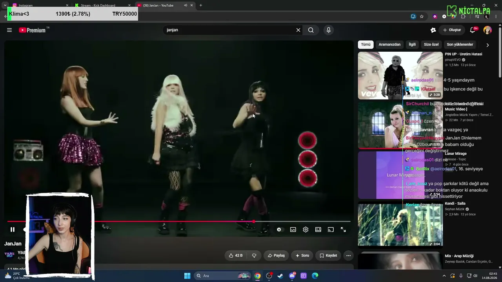Click the install app icon in the address bar
The image size is (502, 282).
tap(413, 16)
